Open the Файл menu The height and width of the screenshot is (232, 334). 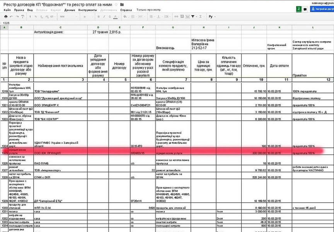coord(7,10)
